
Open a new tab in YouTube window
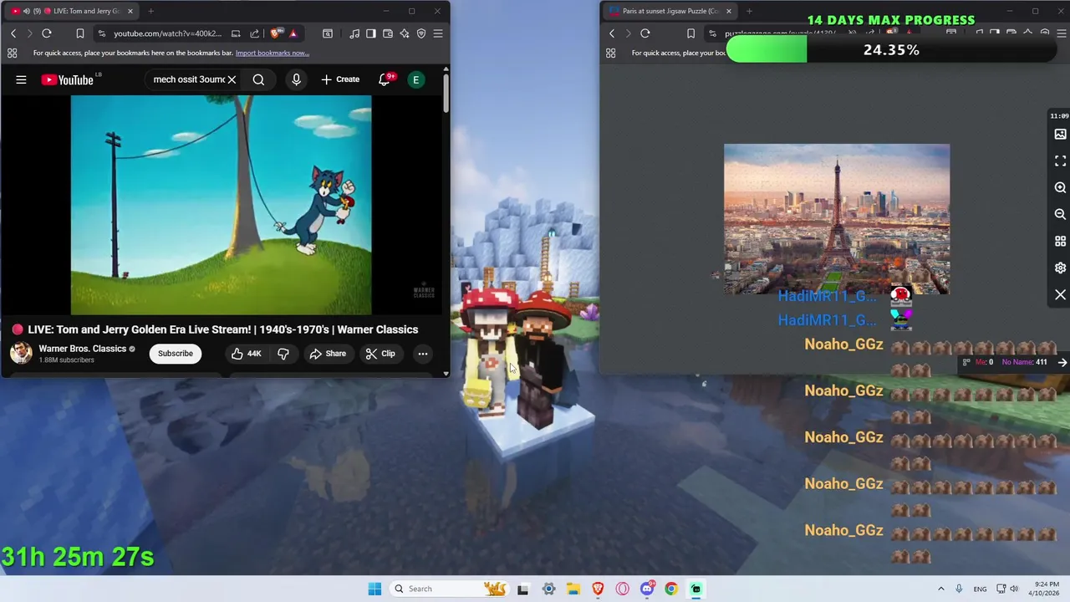150,11
